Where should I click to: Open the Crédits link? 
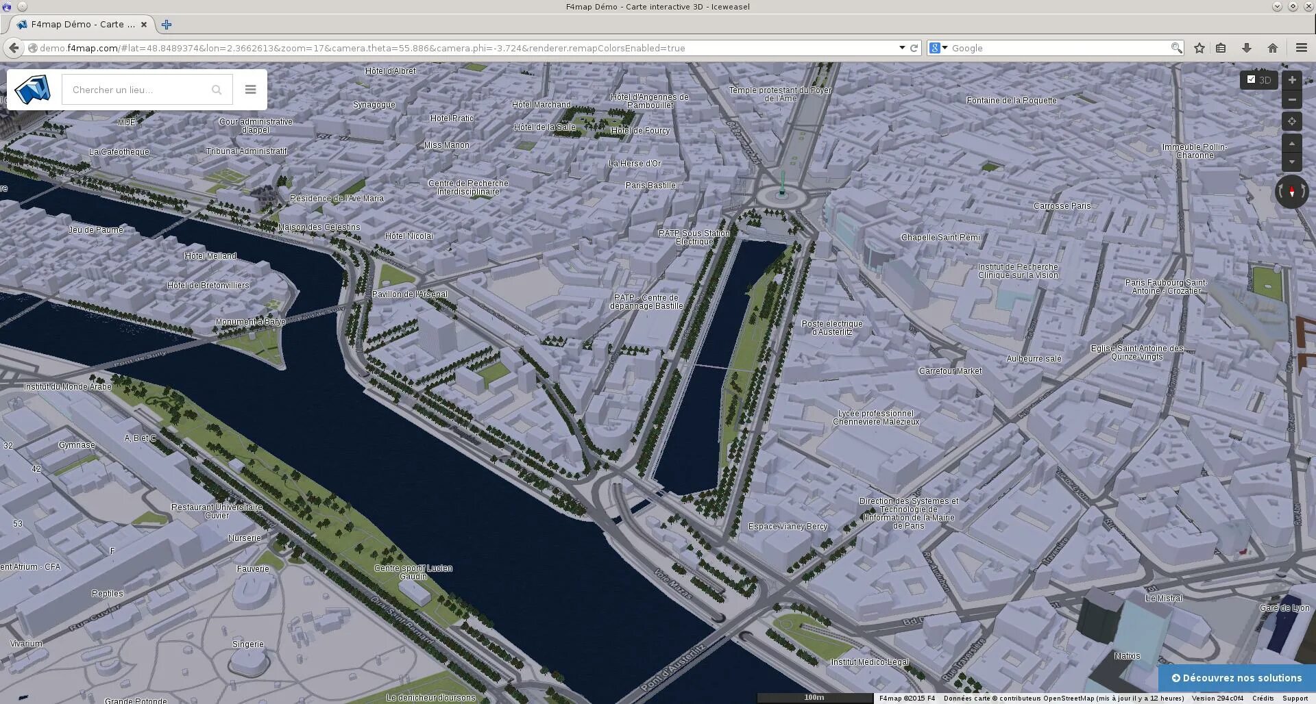[1263, 699]
